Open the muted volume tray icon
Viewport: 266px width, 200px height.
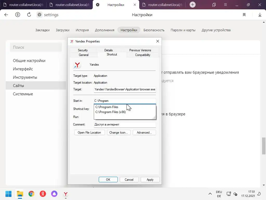(x=235, y=194)
